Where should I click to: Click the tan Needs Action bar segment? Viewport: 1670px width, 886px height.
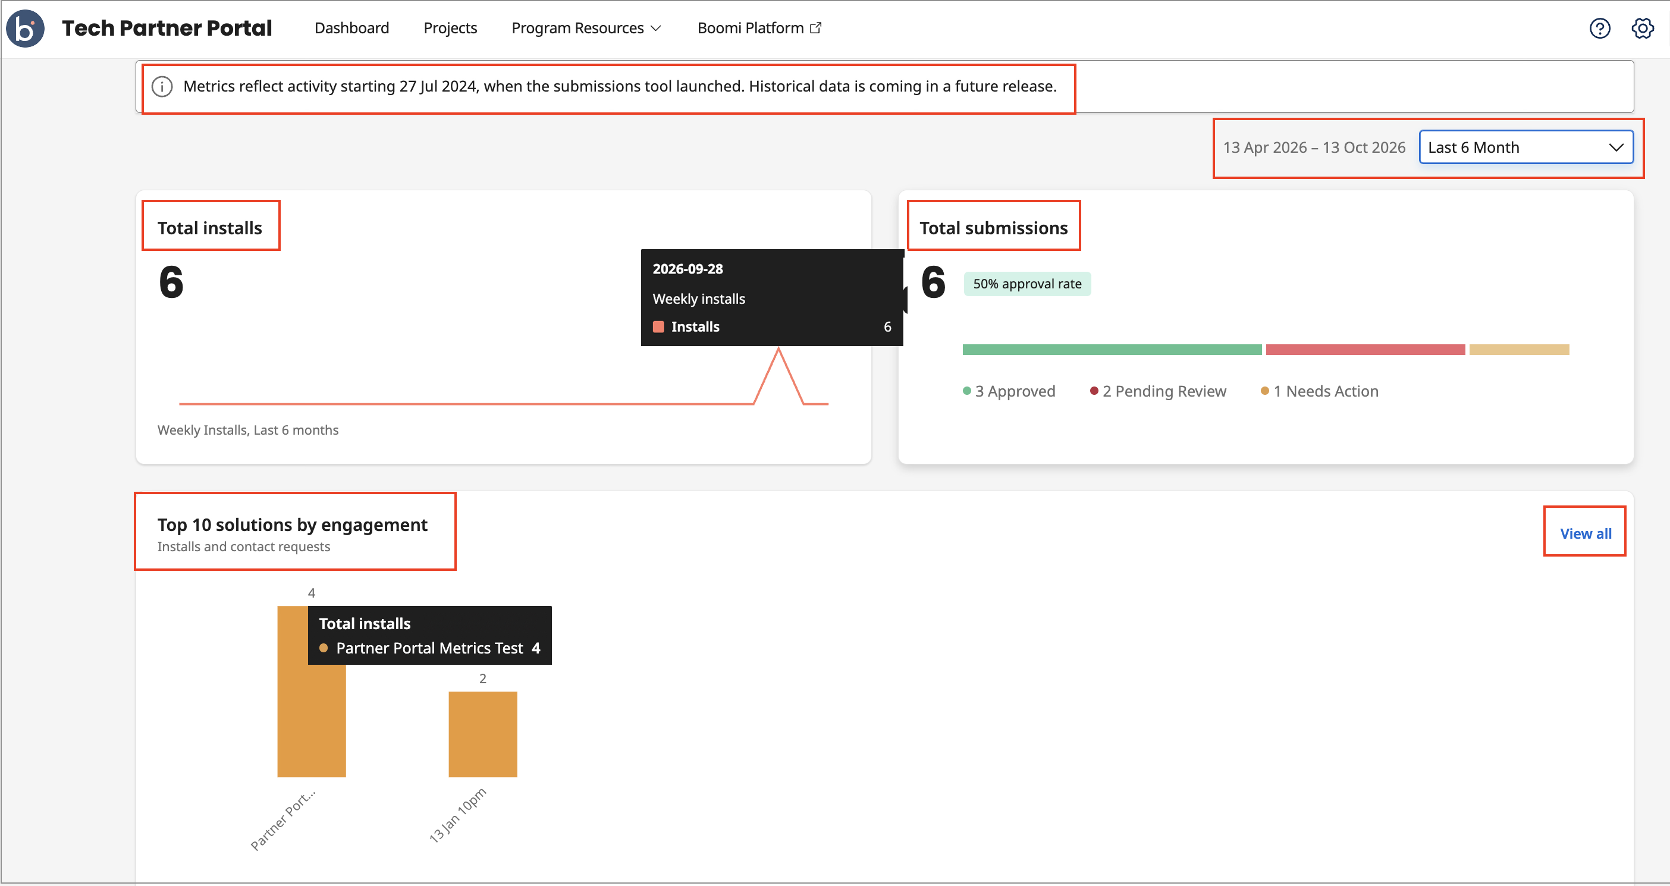pos(1518,350)
